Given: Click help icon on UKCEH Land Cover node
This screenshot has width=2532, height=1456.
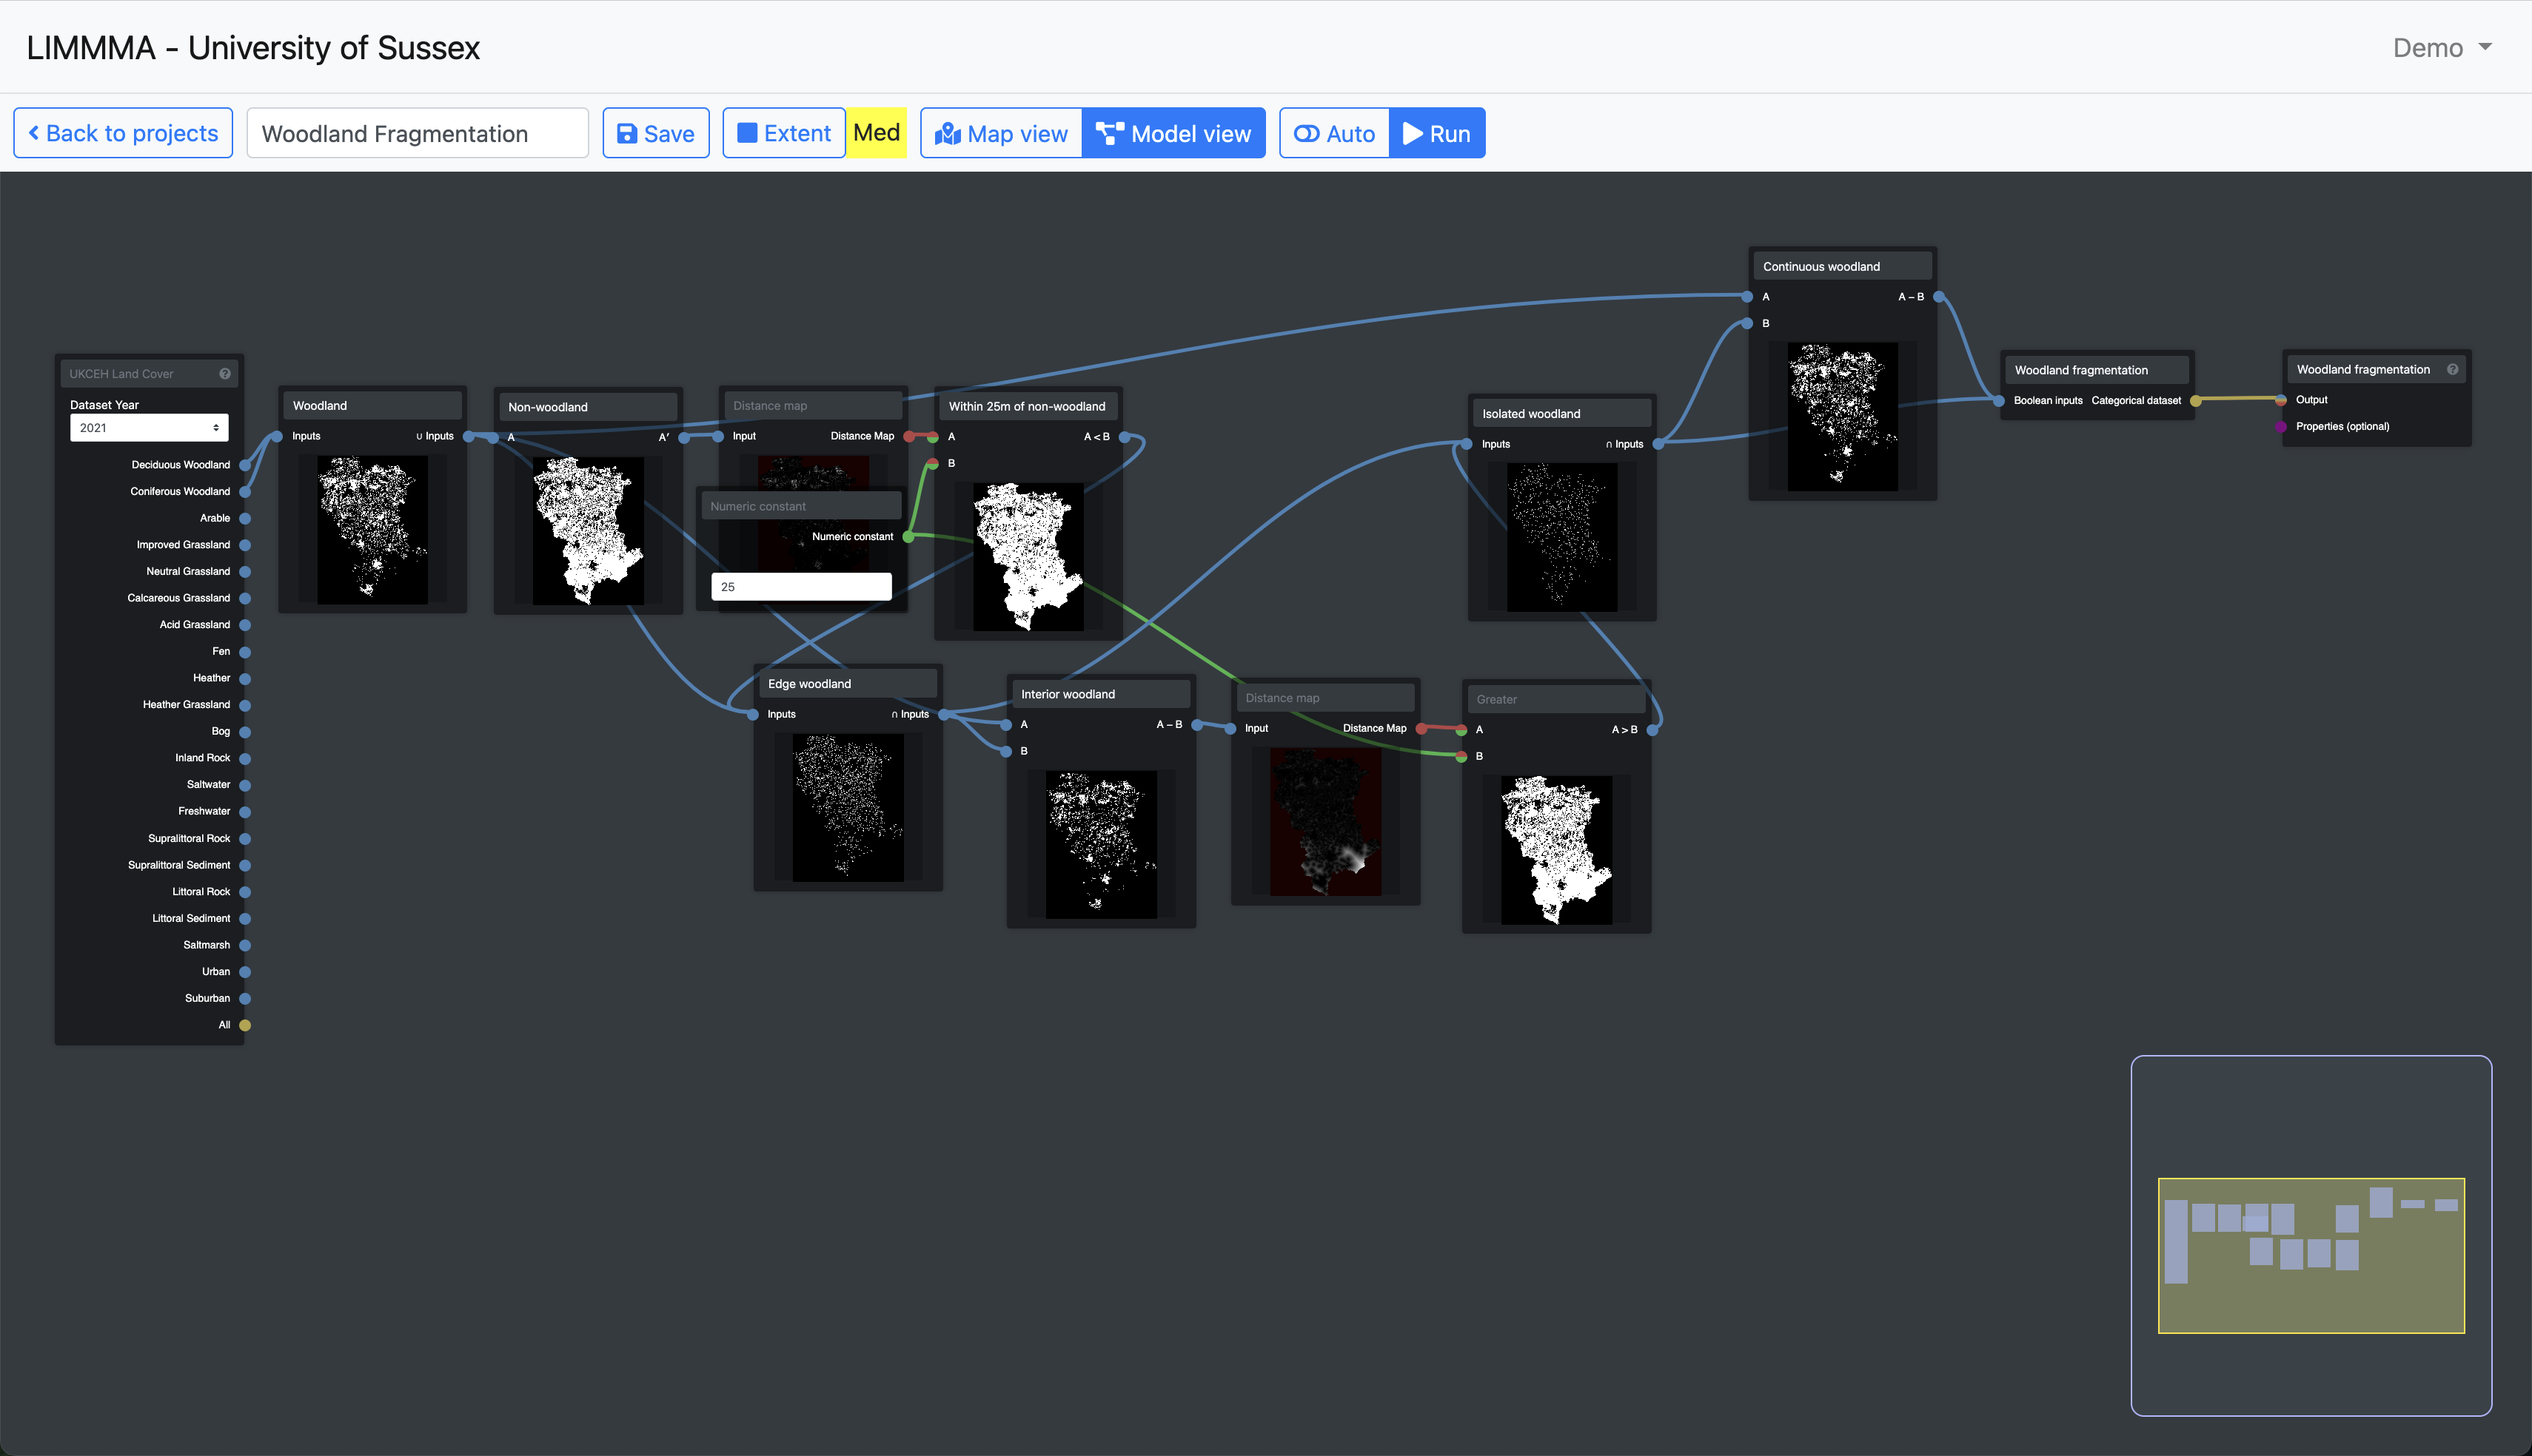Looking at the screenshot, I should (225, 374).
